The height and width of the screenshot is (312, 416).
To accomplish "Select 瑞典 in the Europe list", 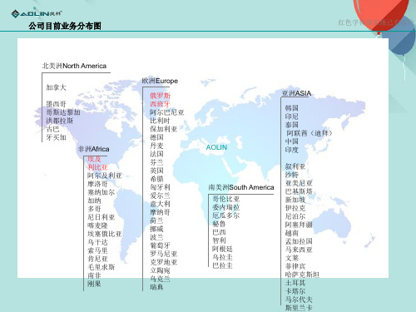I will (156, 287).
